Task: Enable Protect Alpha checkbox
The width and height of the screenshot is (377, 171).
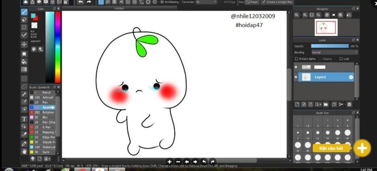Action: click(x=296, y=59)
